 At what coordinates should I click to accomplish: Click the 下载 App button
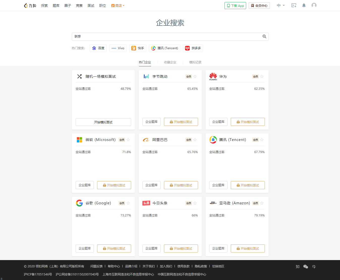click(x=235, y=6)
